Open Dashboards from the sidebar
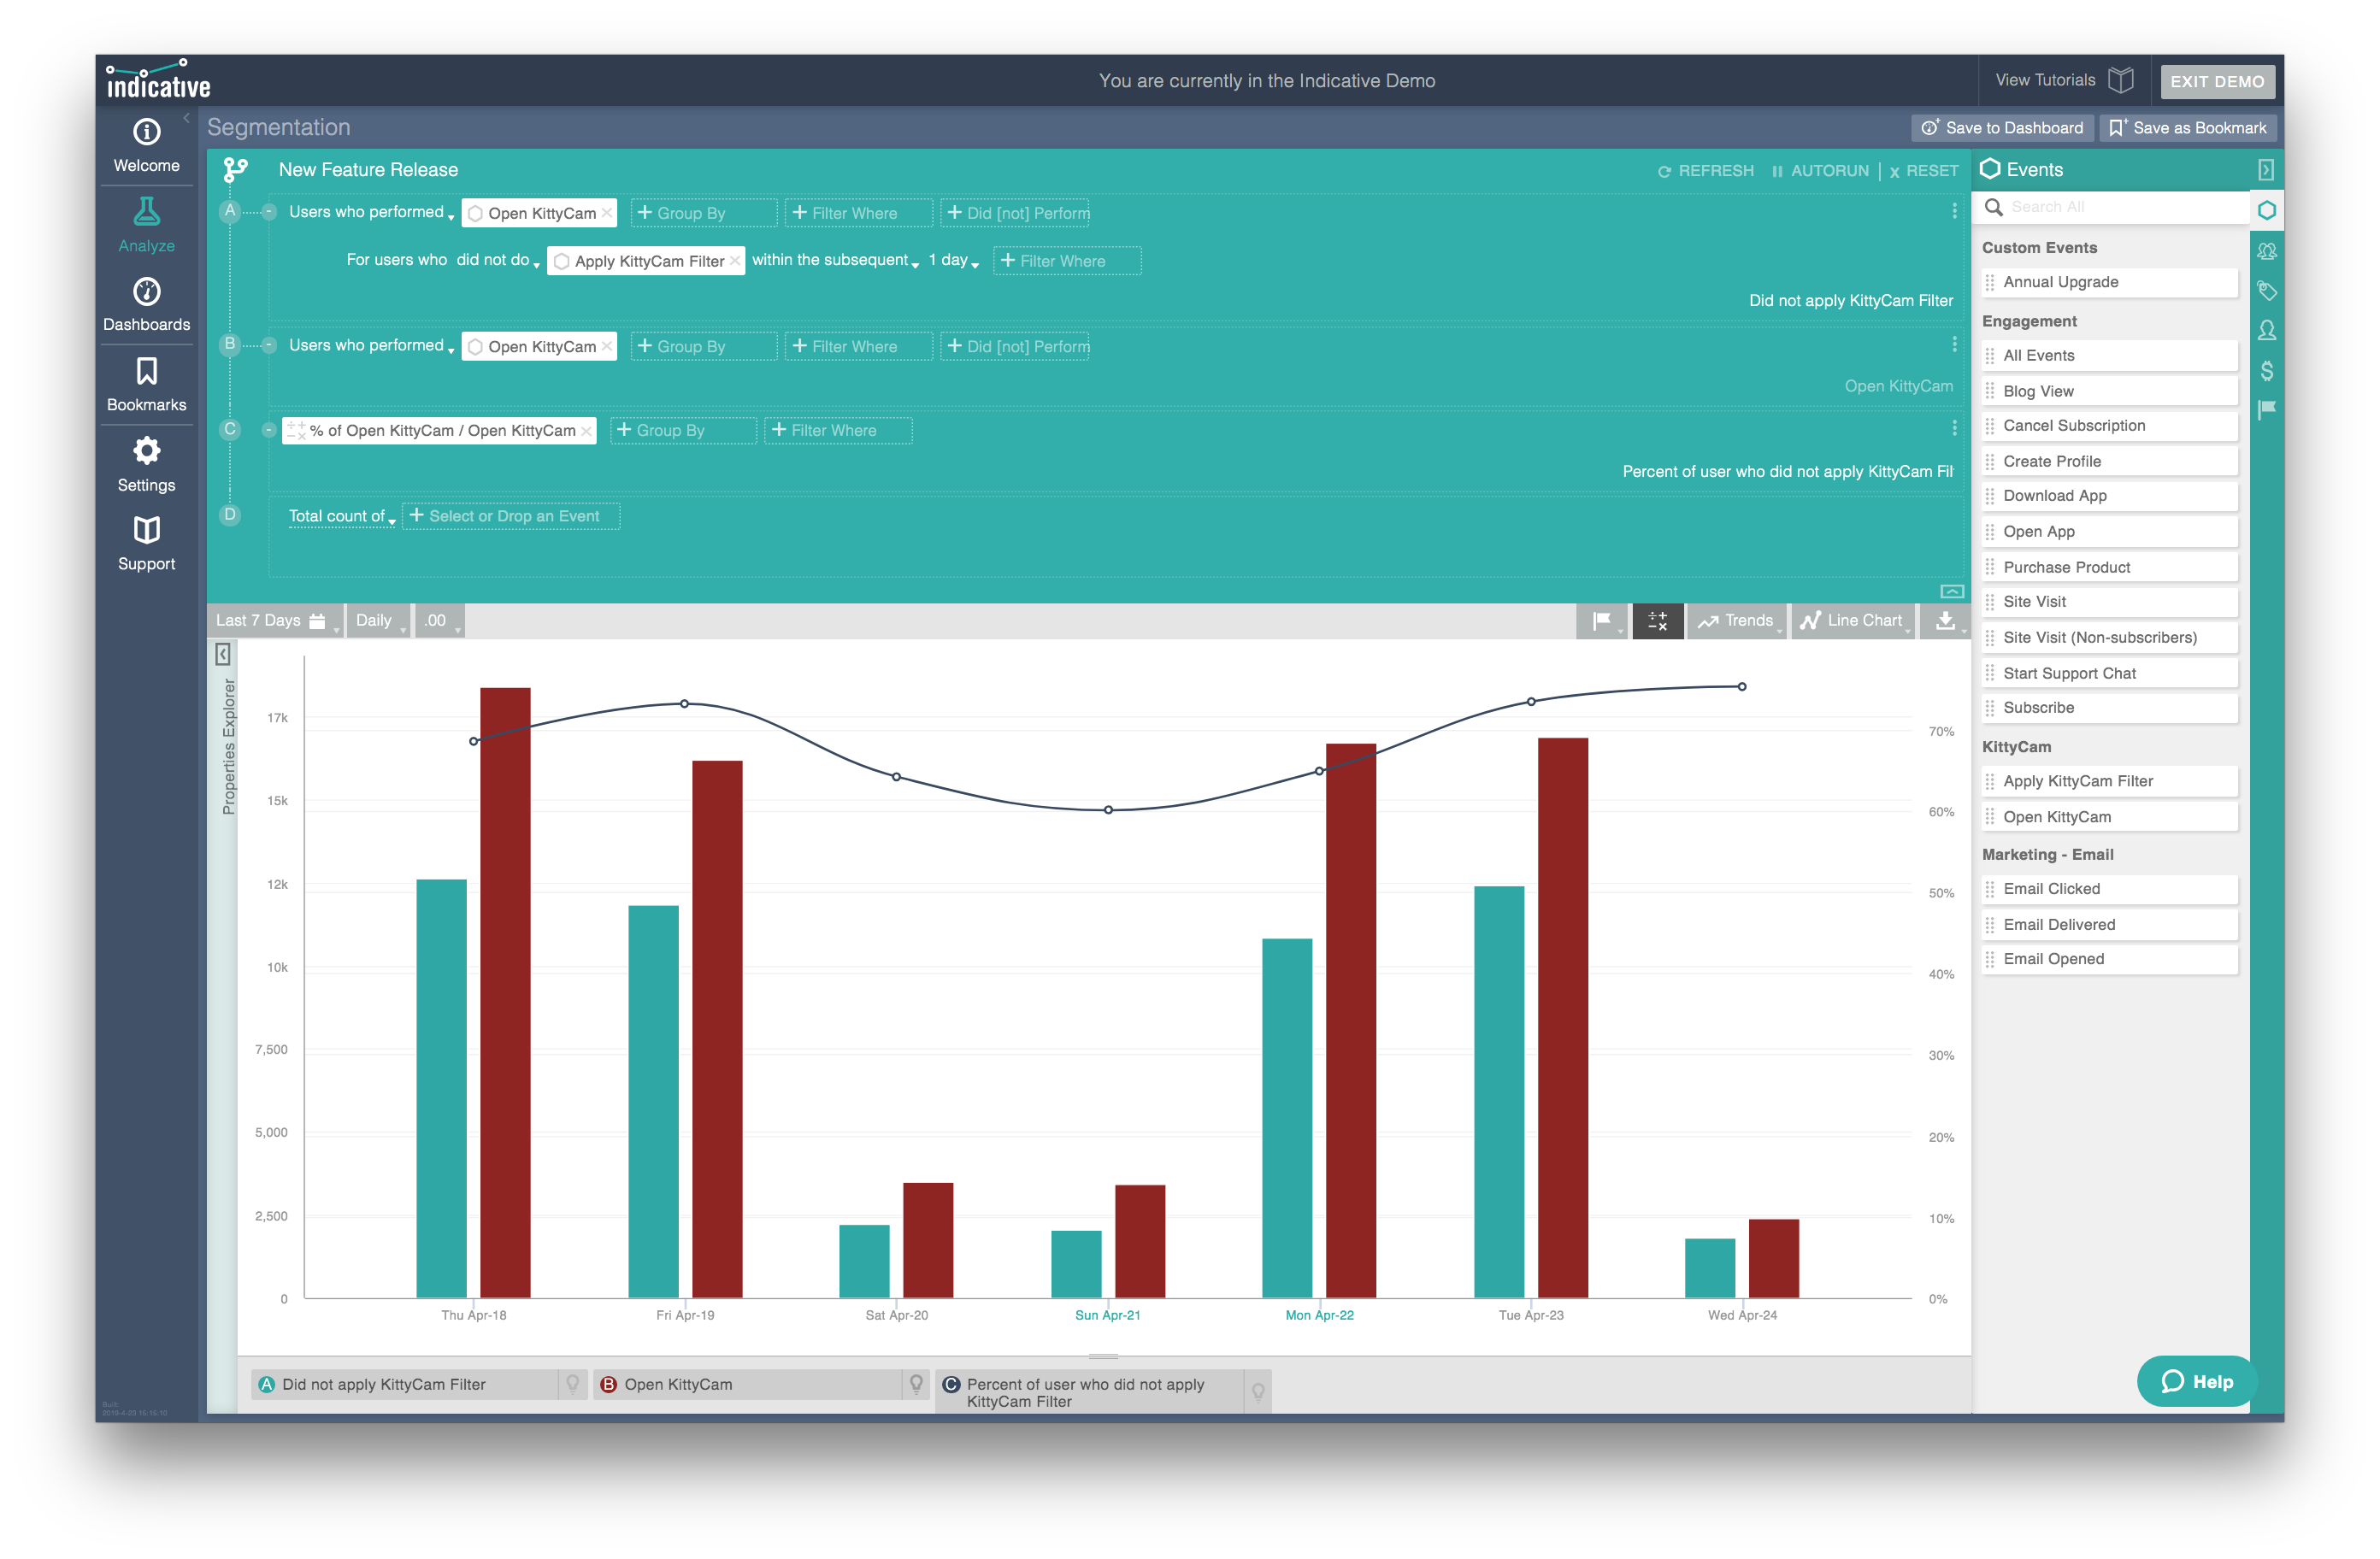Image resolution: width=2380 pixels, height=1559 pixels. (146, 305)
